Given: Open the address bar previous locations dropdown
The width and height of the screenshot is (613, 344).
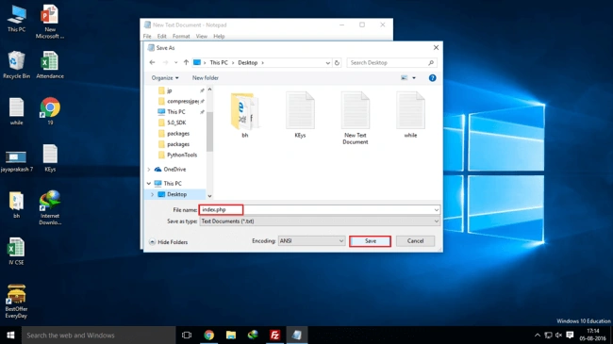Looking at the screenshot, I should coord(327,62).
